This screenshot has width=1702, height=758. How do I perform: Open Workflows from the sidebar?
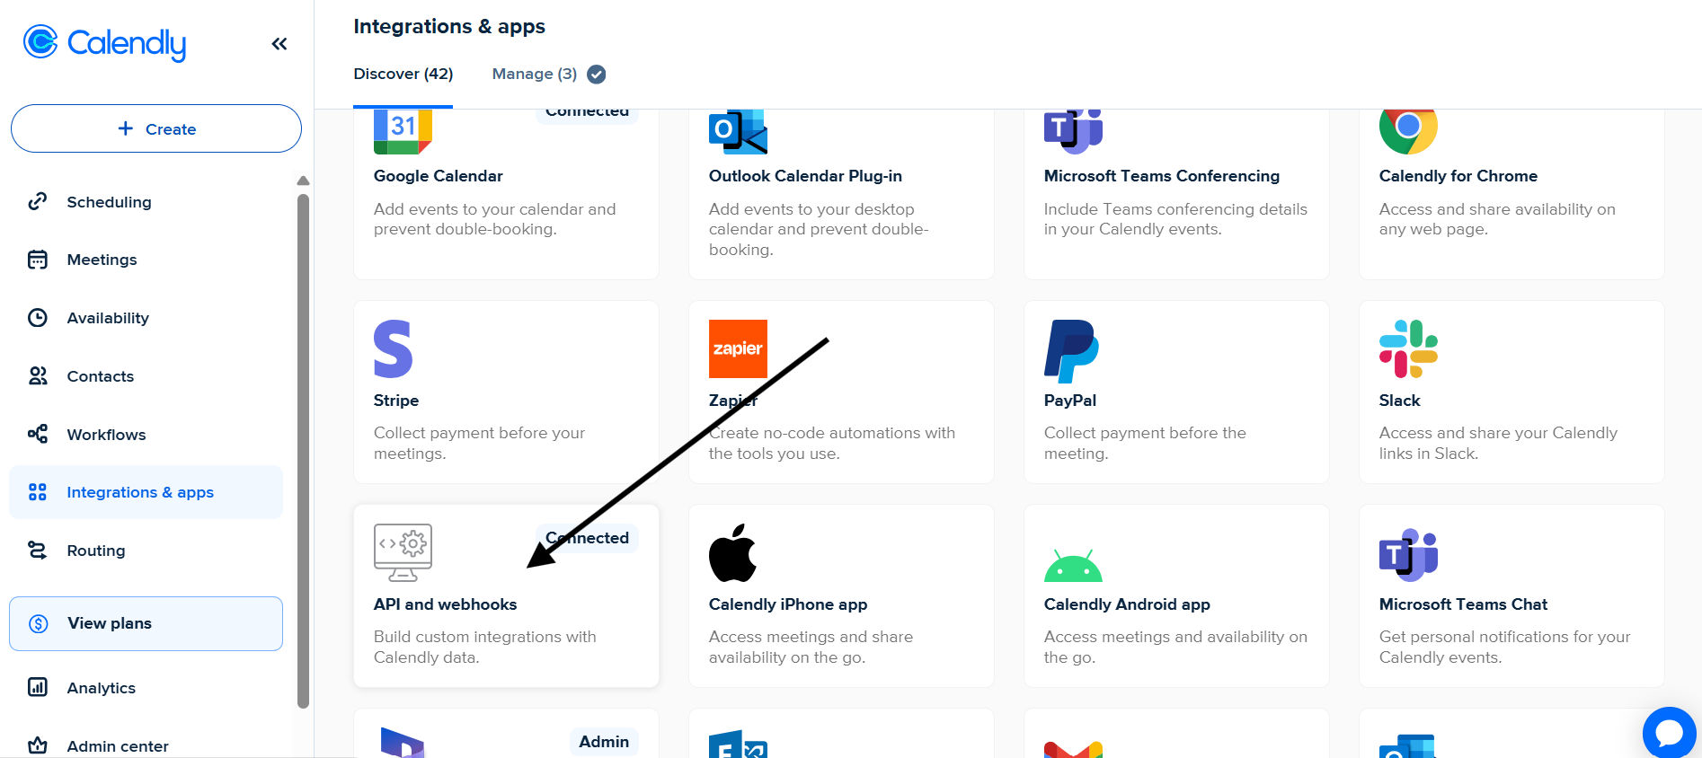point(106,435)
